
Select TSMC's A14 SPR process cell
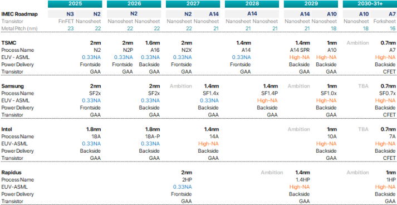[x=300, y=50]
